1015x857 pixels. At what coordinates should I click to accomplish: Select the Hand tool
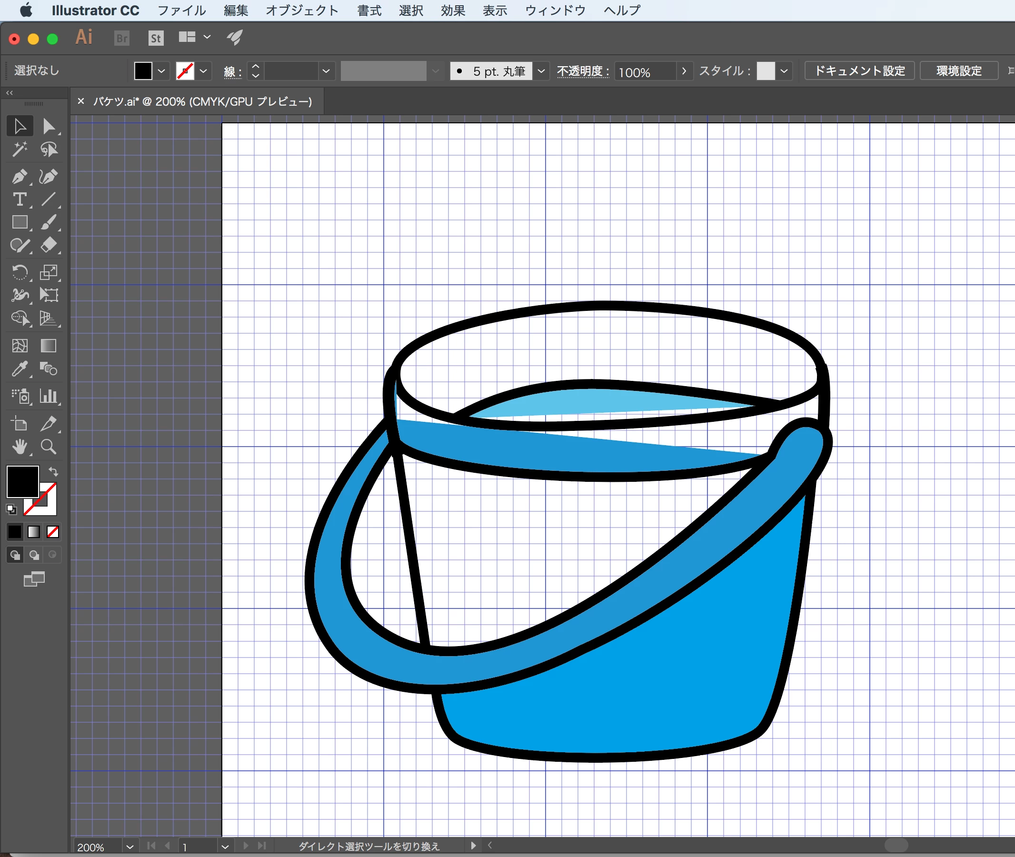pyautogui.click(x=19, y=447)
